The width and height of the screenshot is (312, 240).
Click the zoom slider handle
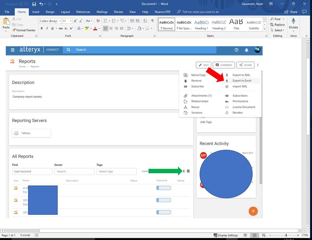(x=286, y=235)
